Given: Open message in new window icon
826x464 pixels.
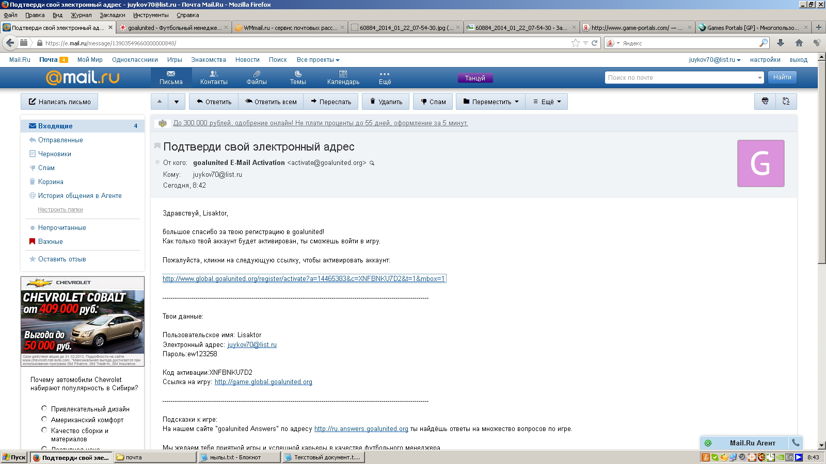Looking at the screenshot, I should tap(786, 102).
